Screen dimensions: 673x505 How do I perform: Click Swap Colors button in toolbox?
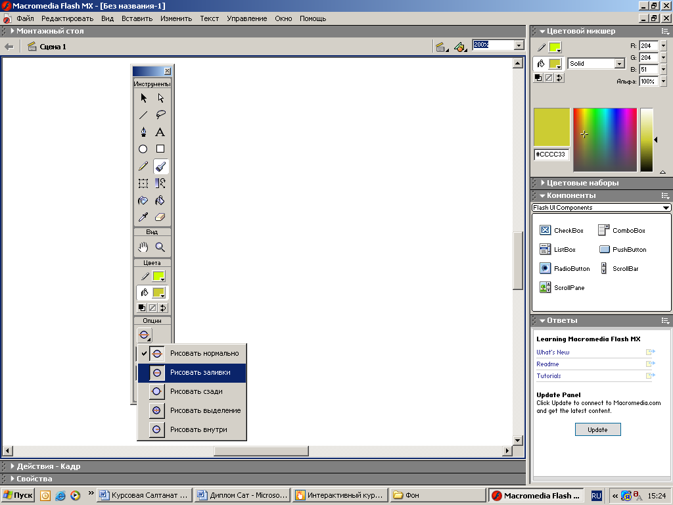163,308
